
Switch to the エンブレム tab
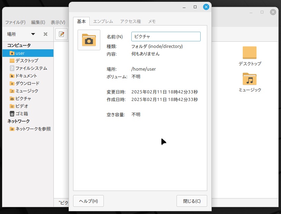coord(103,21)
